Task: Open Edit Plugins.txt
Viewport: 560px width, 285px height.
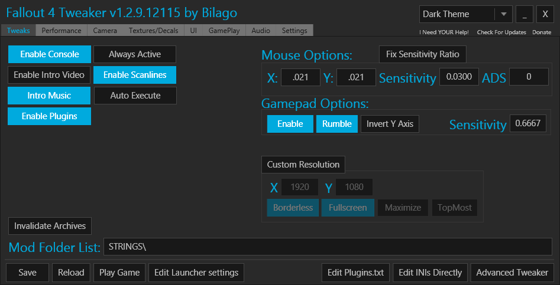Action: (356, 273)
